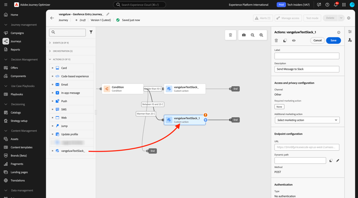The width and height of the screenshot is (358, 198).
Task: Go back using the left arrow
Action: [x=52, y=18]
